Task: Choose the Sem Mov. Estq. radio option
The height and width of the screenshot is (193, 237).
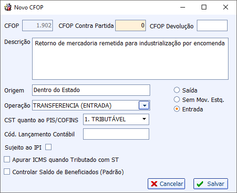Action: tap(177, 100)
